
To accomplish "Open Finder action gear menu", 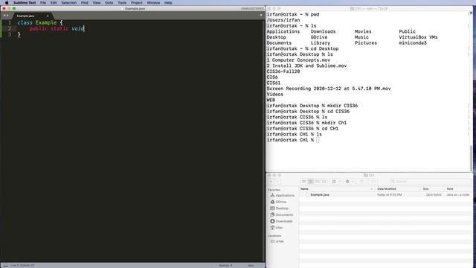I will (x=350, y=182).
